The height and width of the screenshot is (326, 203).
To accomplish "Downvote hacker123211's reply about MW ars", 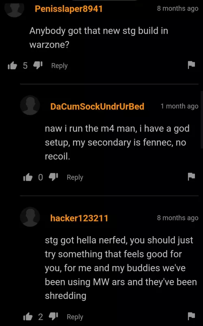I will [53, 316].
